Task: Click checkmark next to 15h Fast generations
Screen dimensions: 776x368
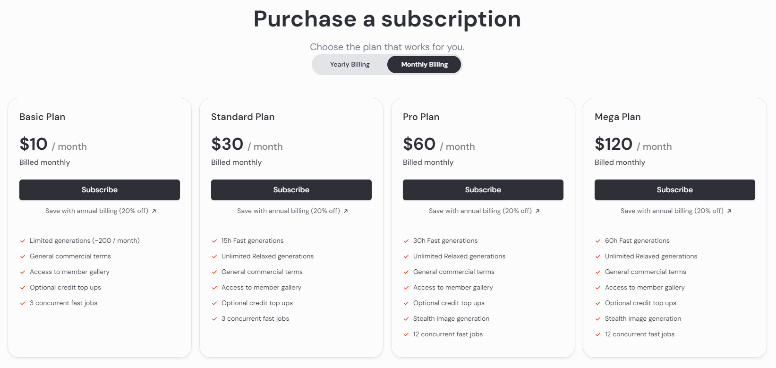Action: pyautogui.click(x=214, y=241)
